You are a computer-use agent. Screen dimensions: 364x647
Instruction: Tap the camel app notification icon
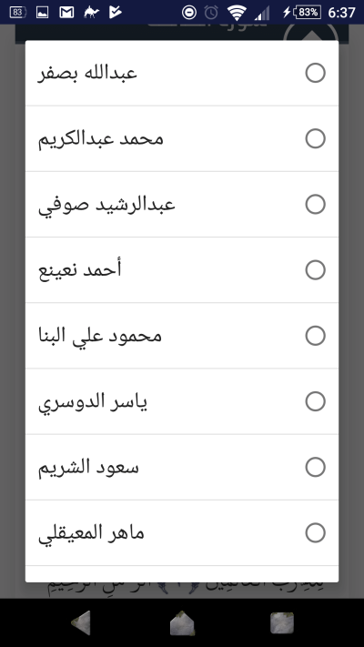pyautogui.click(x=91, y=13)
